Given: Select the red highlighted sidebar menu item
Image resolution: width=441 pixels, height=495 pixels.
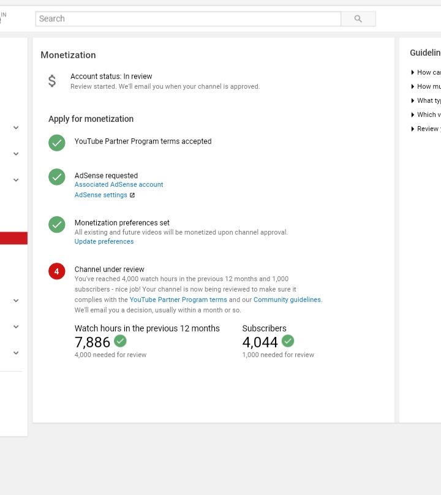Looking at the screenshot, I should point(13,238).
